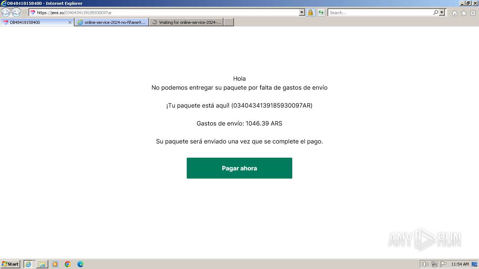Click the Action Center flag icon

click(x=443, y=264)
